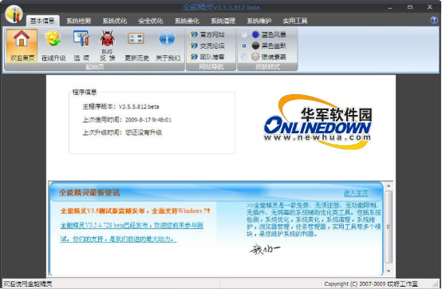The image size is (442, 289).
Task: Switch to 系统检测 tab
Action: pyautogui.click(x=78, y=21)
